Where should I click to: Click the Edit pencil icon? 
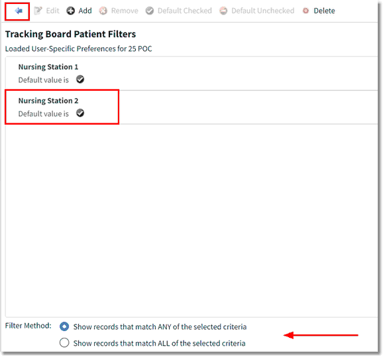38,11
